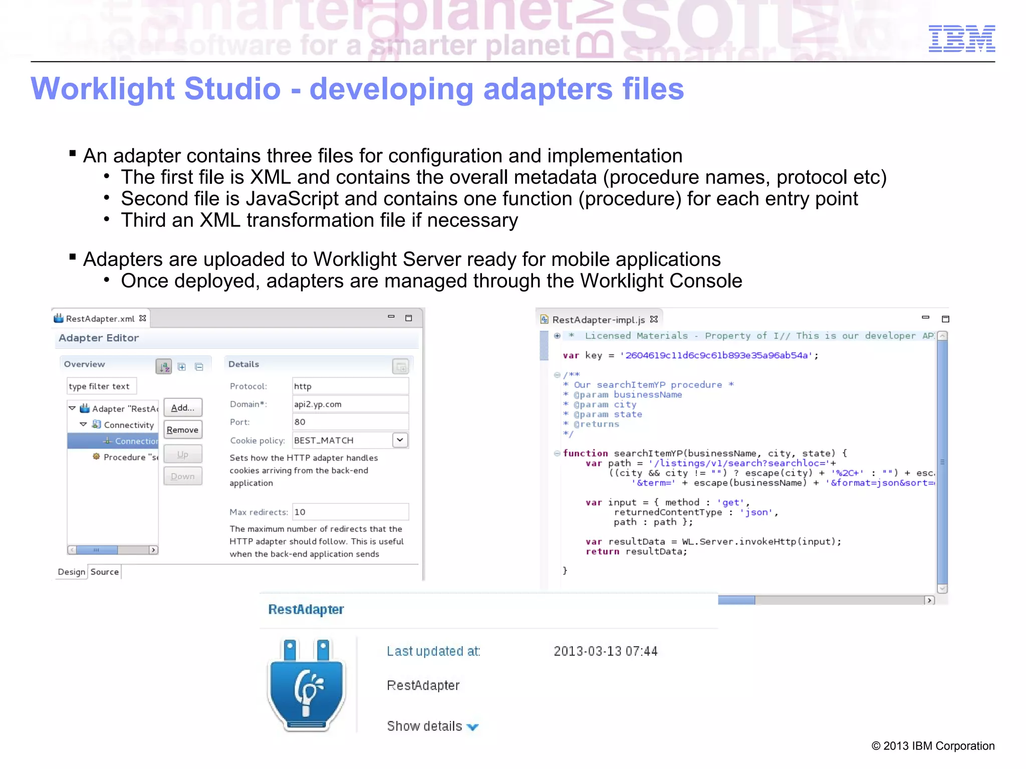Image resolution: width=1026 pixels, height=769 pixels.
Task: Collapse the searchItemYP JSDoc comment
Action: point(557,375)
